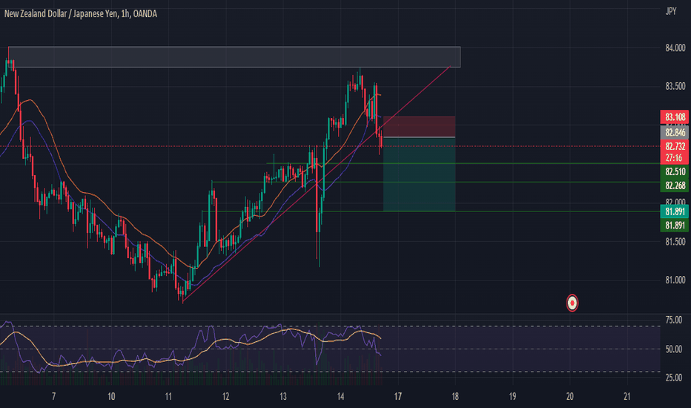Image resolution: width=691 pixels, height=408 pixels.
Task: Click date label 10 on time axis
Action: tap(111, 397)
